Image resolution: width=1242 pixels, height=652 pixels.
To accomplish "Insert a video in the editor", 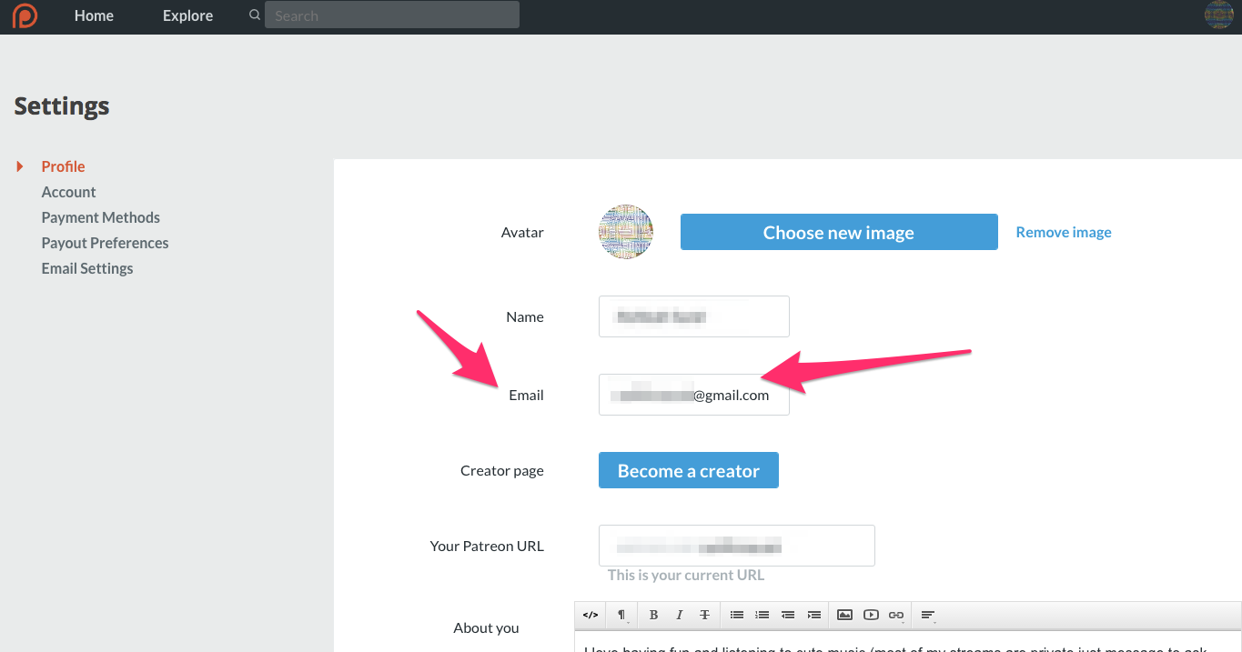I will click(x=871, y=615).
